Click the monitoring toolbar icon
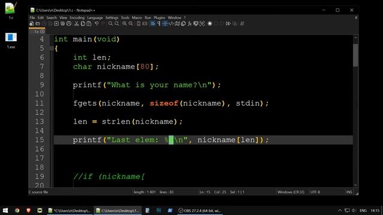This screenshot has width=383, height=215. tap(202, 24)
